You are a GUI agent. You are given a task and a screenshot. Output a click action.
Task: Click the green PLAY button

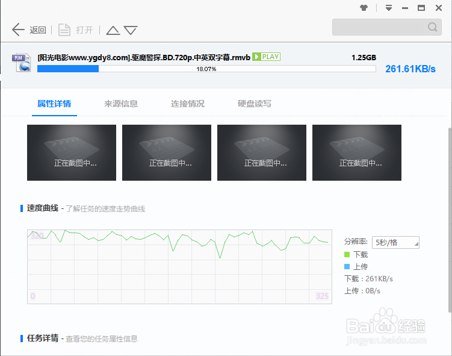[x=267, y=57]
